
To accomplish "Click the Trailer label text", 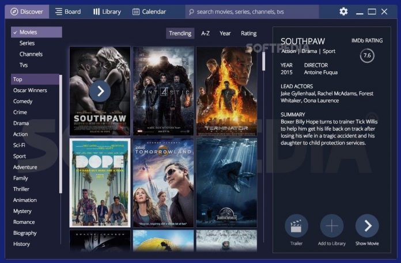I will (296, 243).
